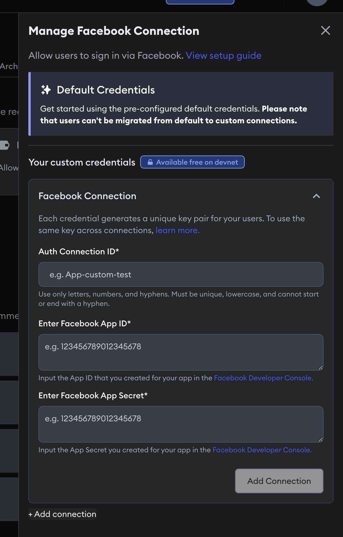Click the Add Connection button

[279, 481]
